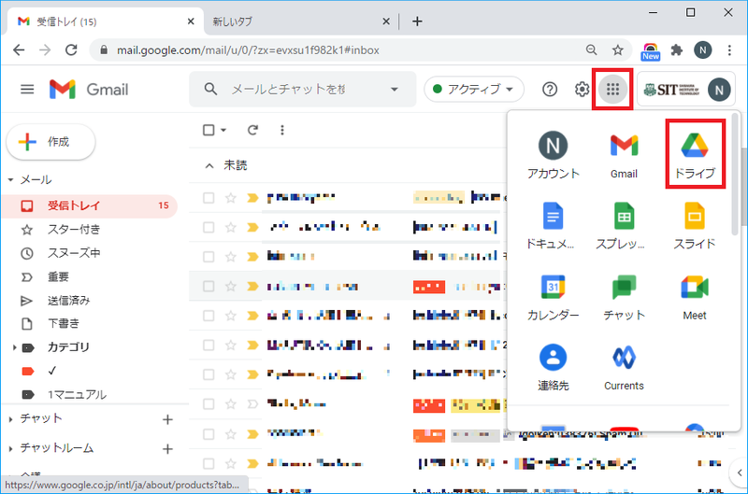The height and width of the screenshot is (494, 748).
Task: Collapse the メール sidebar section
Action: 10,180
